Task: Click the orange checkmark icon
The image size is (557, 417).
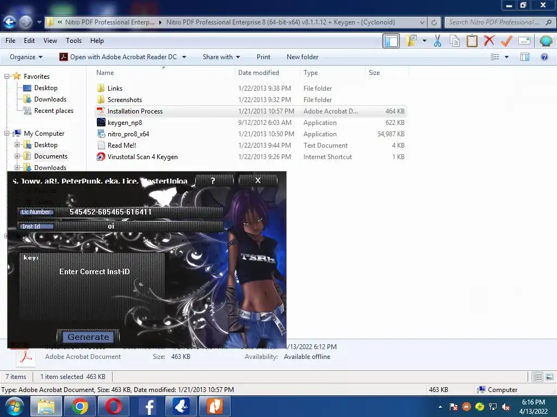Action: [506, 41]
